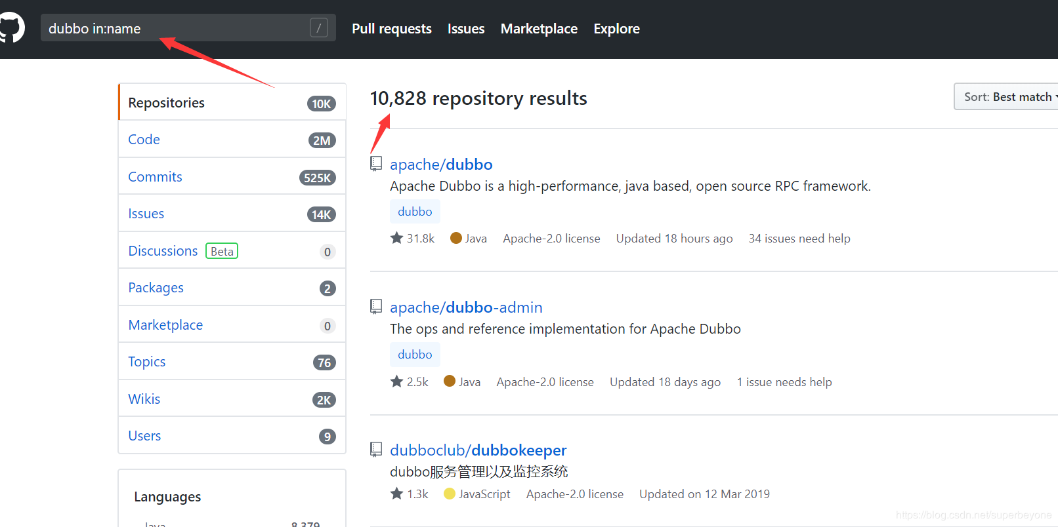The width and height of the screenshot is (1058, 527).
Task: Click the apache/dubbo description text
Action: pyautogui.click(x=630, y=186)
